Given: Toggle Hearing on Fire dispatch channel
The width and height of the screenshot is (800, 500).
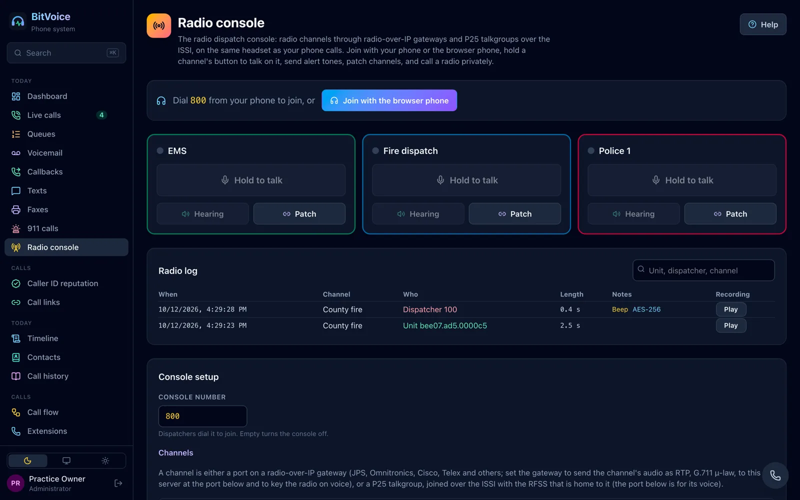Looking at the screenshot, I should 418,214.
